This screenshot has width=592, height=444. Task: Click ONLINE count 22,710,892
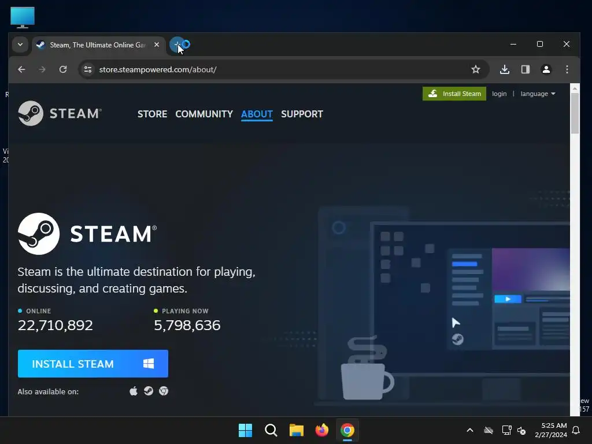tap(55, 325)
